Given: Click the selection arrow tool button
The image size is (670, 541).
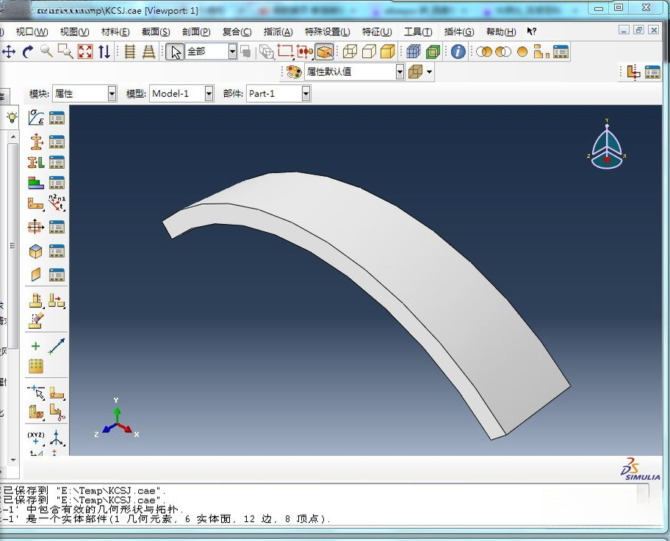Looking at the screenshot, I should pos(175,51).
